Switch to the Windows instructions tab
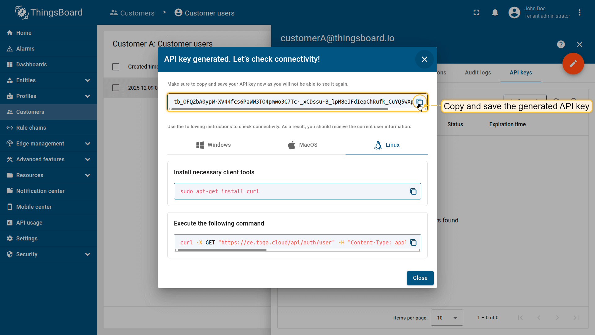Viewport: 595px width, 335px height. pyautogui.click(x=213, y=145)
